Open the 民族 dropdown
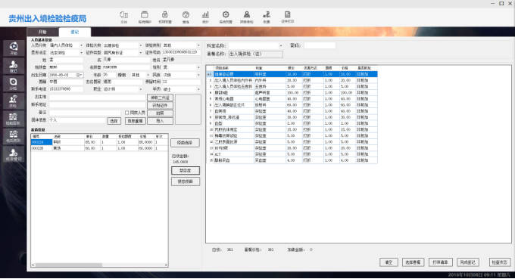Screen dimensions: 515x279 [x=198, y=75]
